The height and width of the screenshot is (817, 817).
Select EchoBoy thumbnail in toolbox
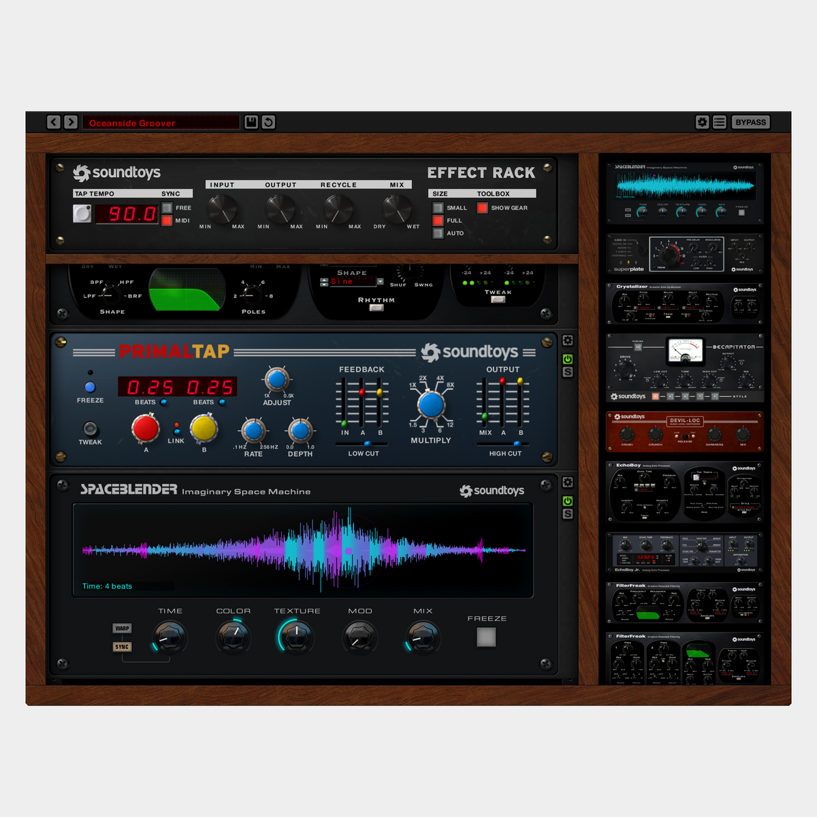tap(684, 492)
